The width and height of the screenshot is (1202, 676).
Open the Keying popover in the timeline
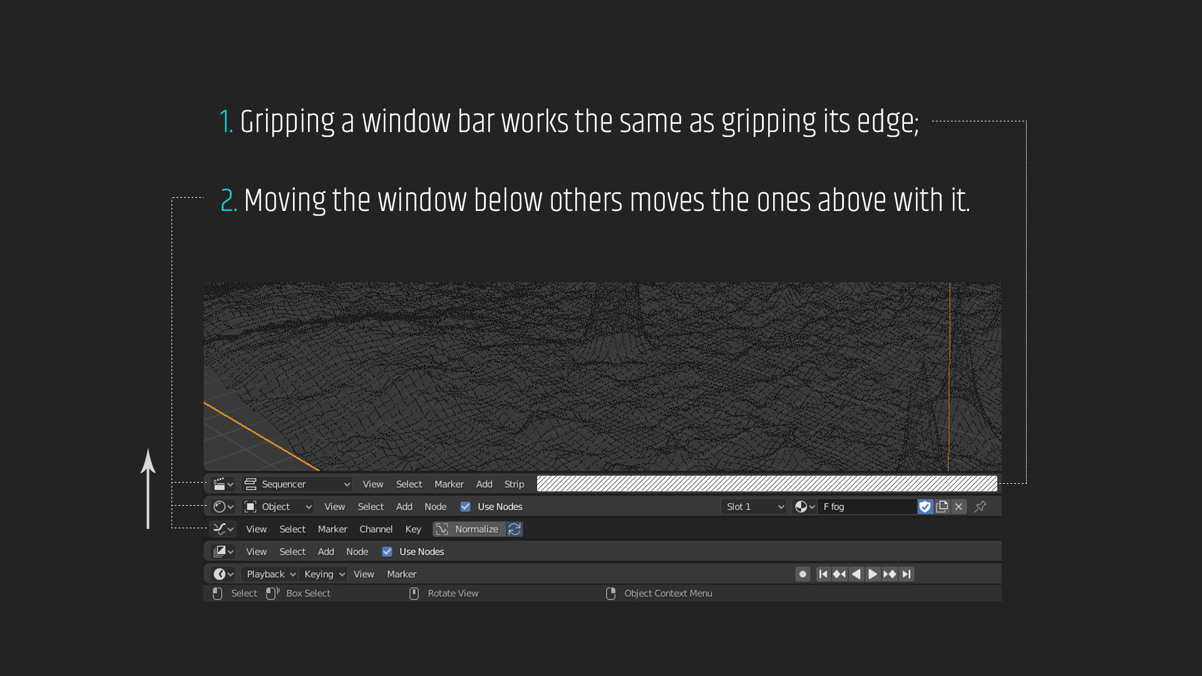pos(324,574)
